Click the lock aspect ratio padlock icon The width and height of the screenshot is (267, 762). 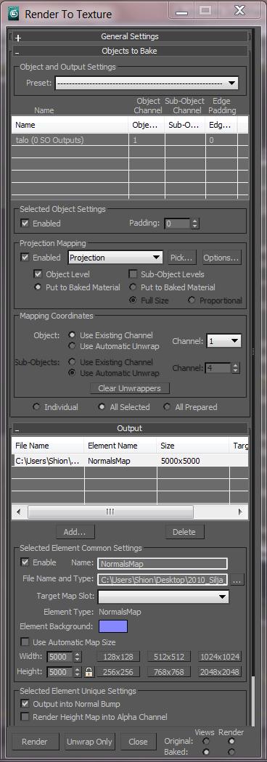pyautogui.click(x=89, y=672)
